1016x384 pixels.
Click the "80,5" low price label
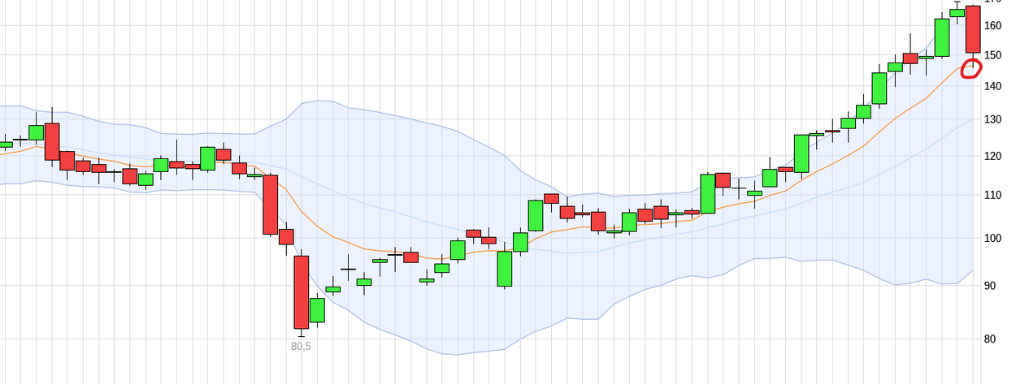(302, 346)
